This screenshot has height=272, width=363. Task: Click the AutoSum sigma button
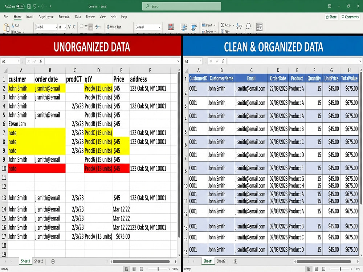pos(227,25)
